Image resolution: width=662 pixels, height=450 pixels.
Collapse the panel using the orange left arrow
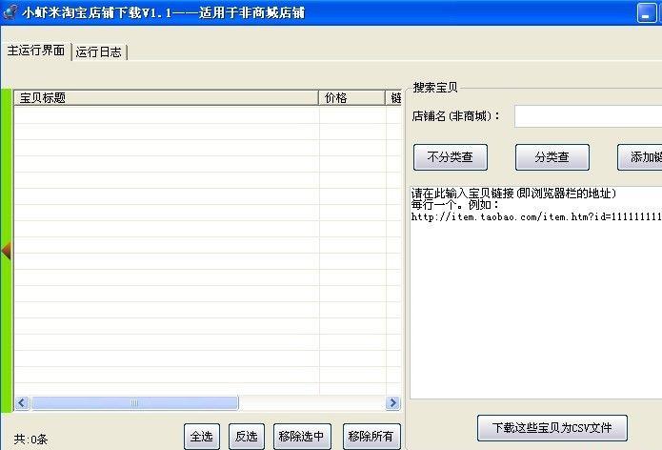(6, 251)
